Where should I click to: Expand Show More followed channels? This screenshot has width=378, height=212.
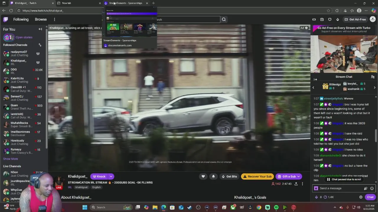pyautogui.click(x=10, y=159)
